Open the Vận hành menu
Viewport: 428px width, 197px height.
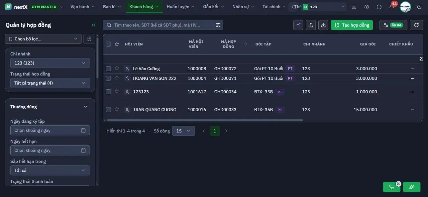(x=83, y=7)
